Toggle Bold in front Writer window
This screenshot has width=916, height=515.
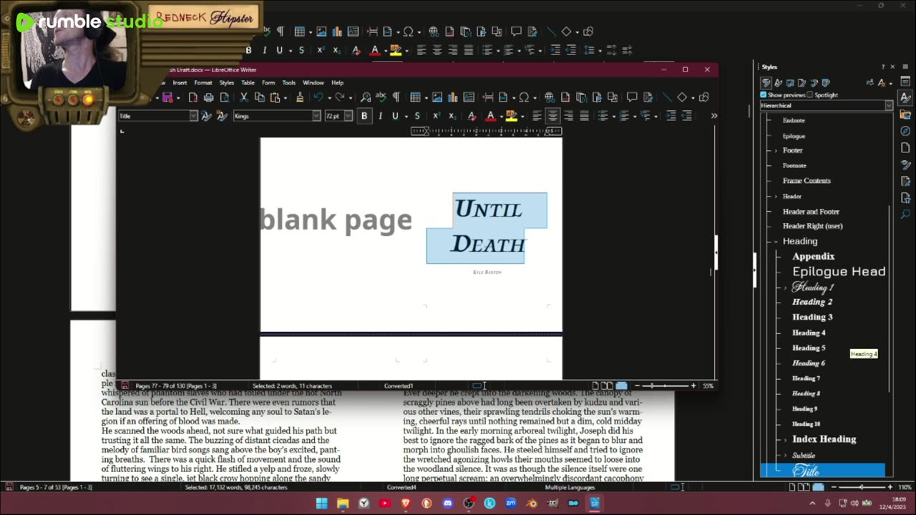pos(364,116)
